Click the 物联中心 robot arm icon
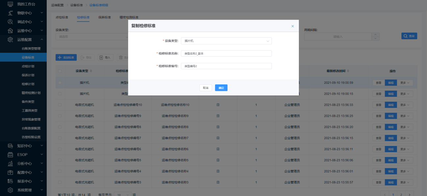The width and height of the screenshot is (427, 196). pos(10,13)
